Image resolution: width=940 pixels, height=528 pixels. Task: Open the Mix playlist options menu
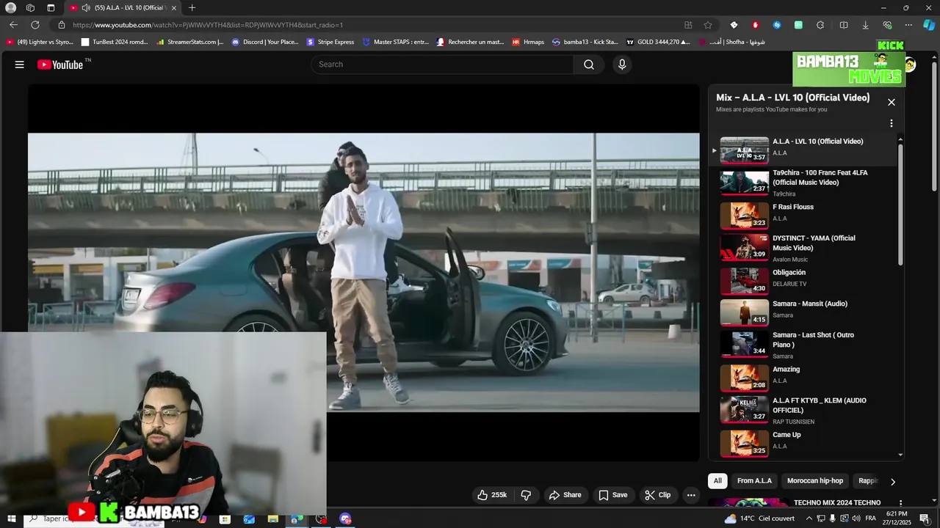point(892,123)
